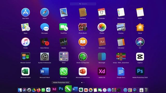This screenshot has height=93, width=166.
Task: Open the Stocks app
Action: [x=64, y=42]
